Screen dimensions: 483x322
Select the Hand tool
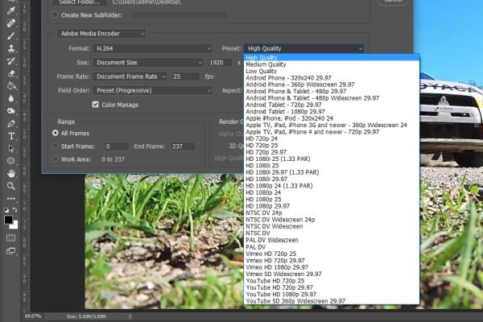(11, 174)
